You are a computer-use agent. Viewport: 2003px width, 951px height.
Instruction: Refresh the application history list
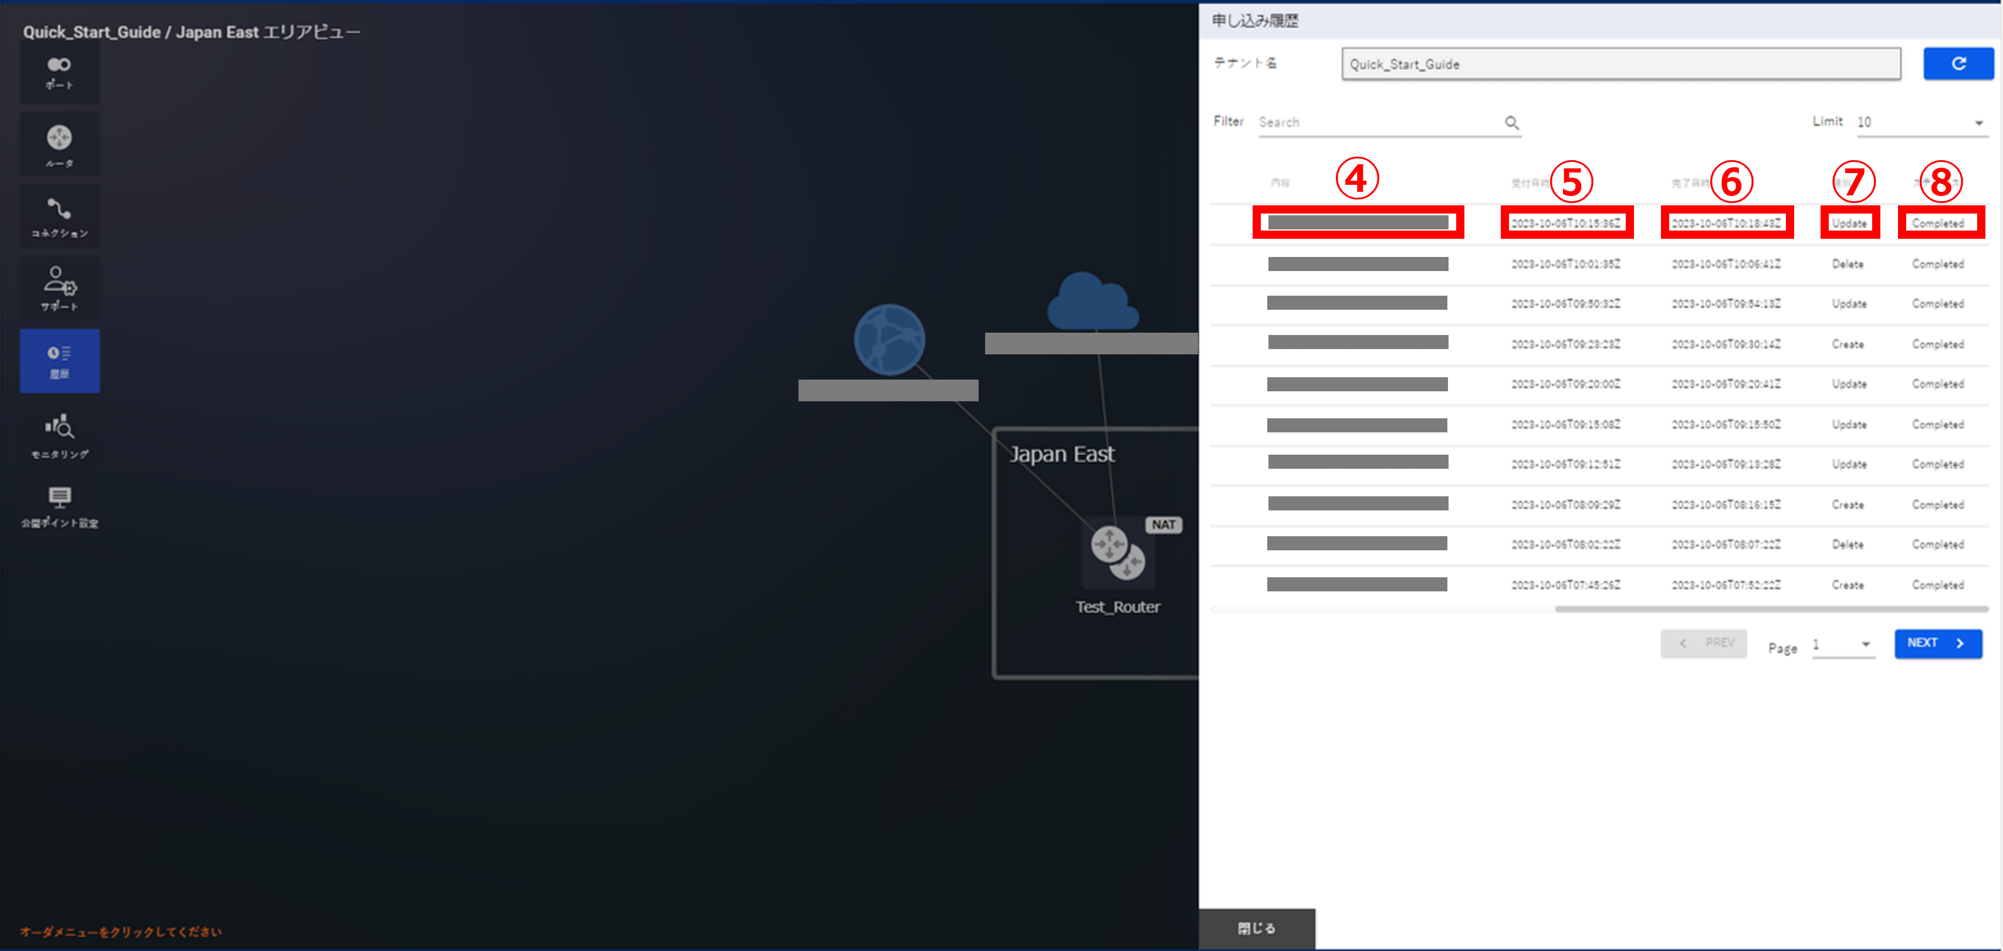[x=1958, y=64]
